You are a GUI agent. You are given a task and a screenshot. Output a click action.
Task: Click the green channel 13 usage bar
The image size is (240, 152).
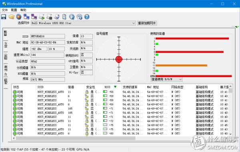coord(157,71)
